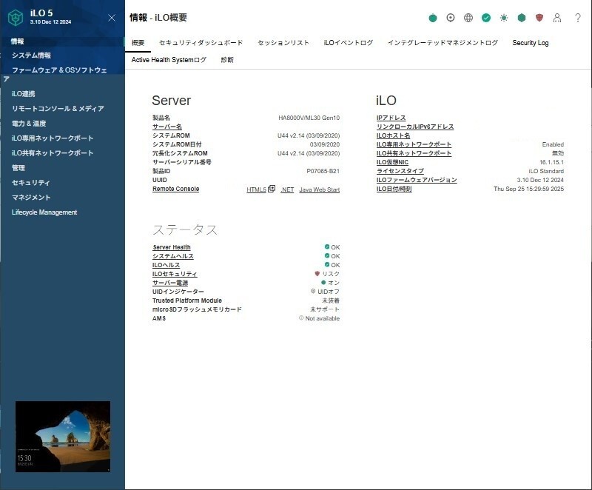Click the virtual NIC value 16.1.15.1
592x490 pixels.
click(x=551, y=162)
